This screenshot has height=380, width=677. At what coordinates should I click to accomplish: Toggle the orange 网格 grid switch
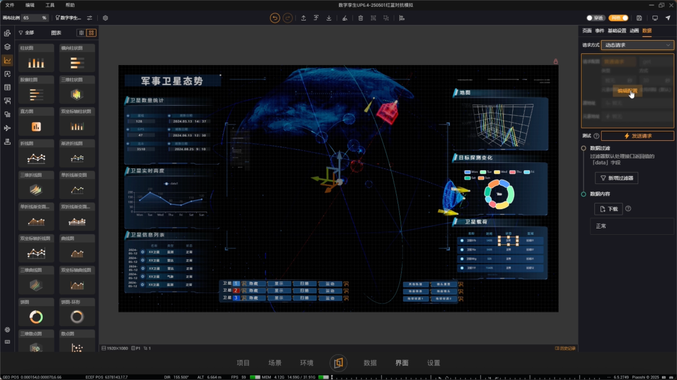tap(619, 18)
